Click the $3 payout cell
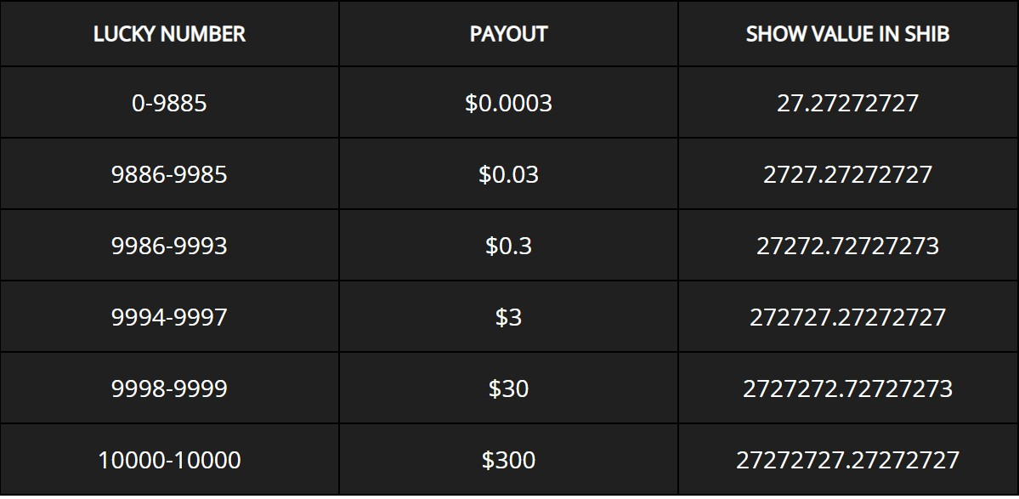1019x499 pixels. [x=508, y=317]
